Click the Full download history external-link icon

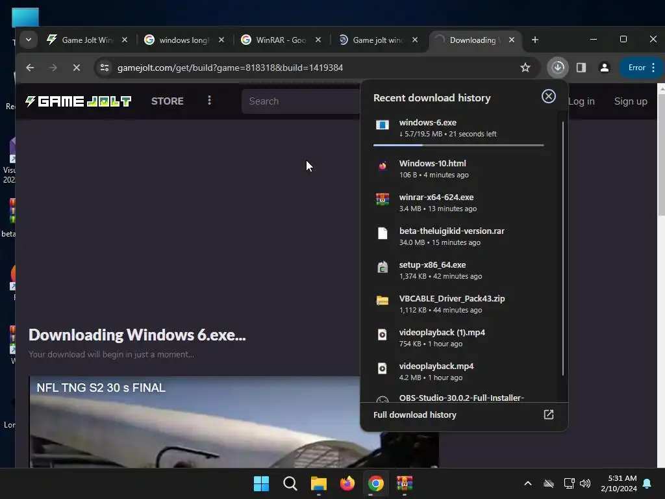click(548, 415)
